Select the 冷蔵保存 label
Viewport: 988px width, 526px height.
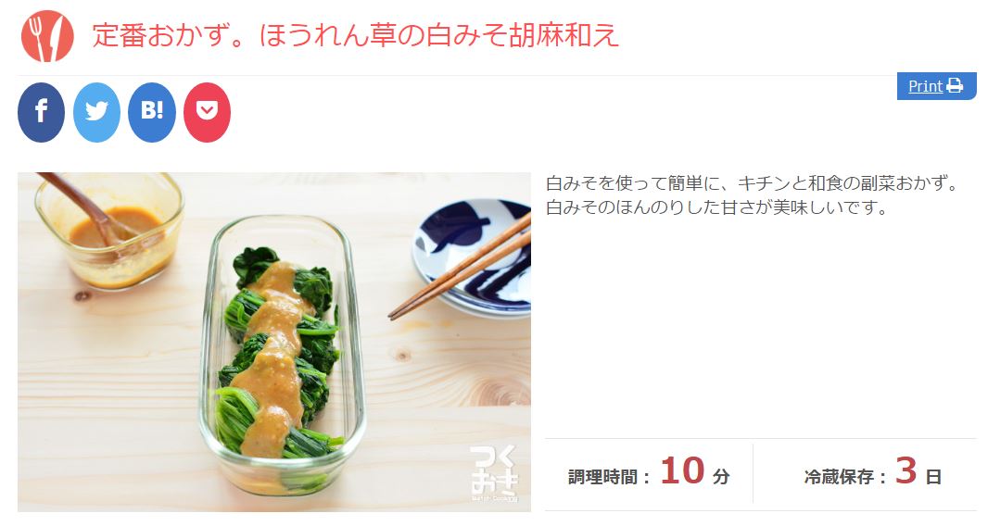[840, 477]
